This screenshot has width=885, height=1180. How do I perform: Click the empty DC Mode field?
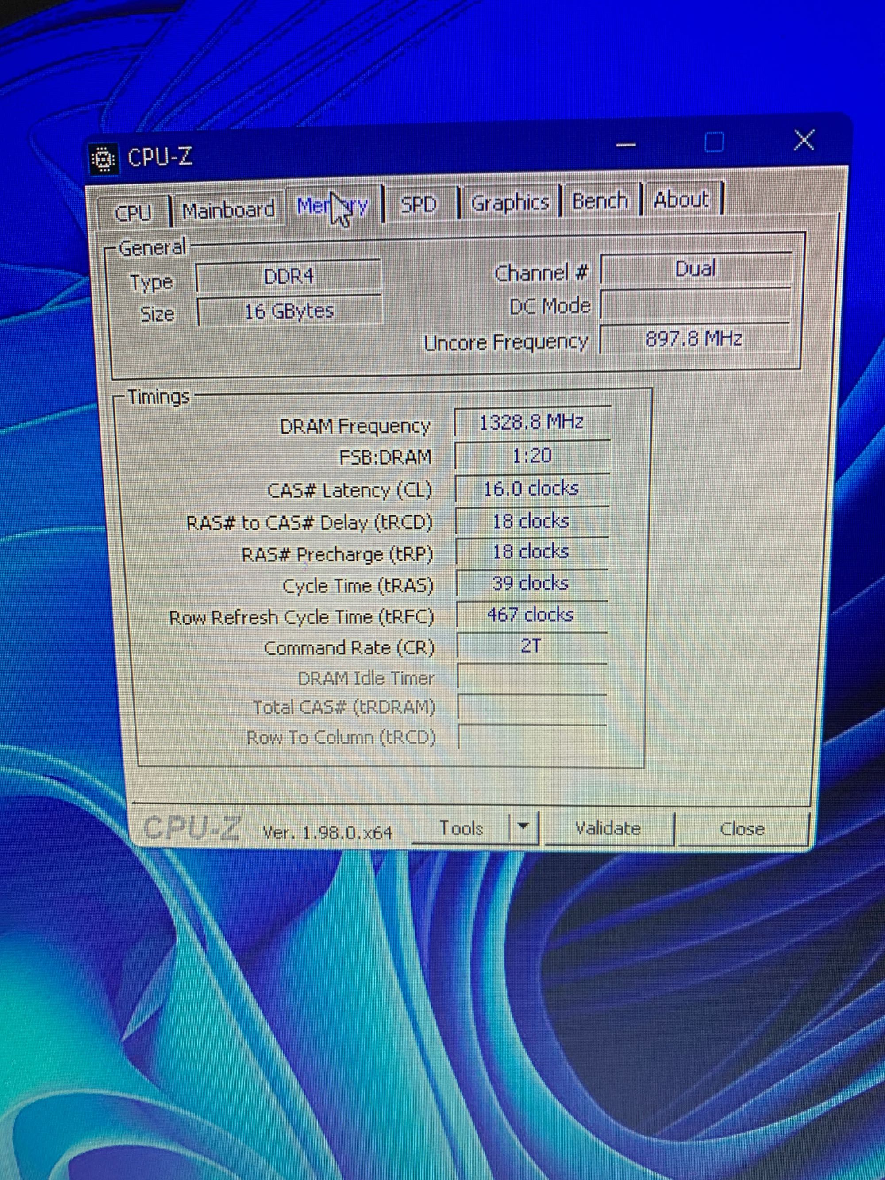pyautogui.click(x=695, y=304)
